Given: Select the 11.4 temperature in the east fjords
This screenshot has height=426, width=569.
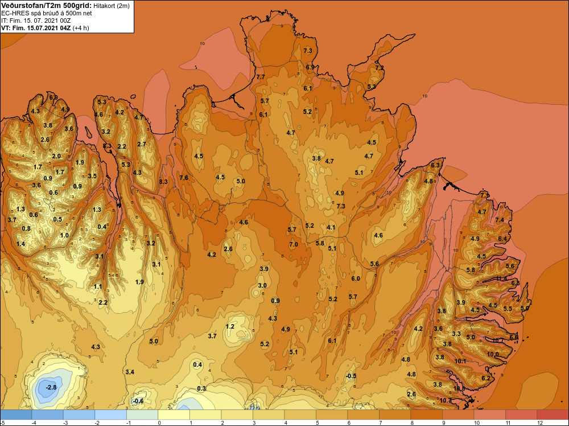Looking at the screenshot, I should (501, 278).
